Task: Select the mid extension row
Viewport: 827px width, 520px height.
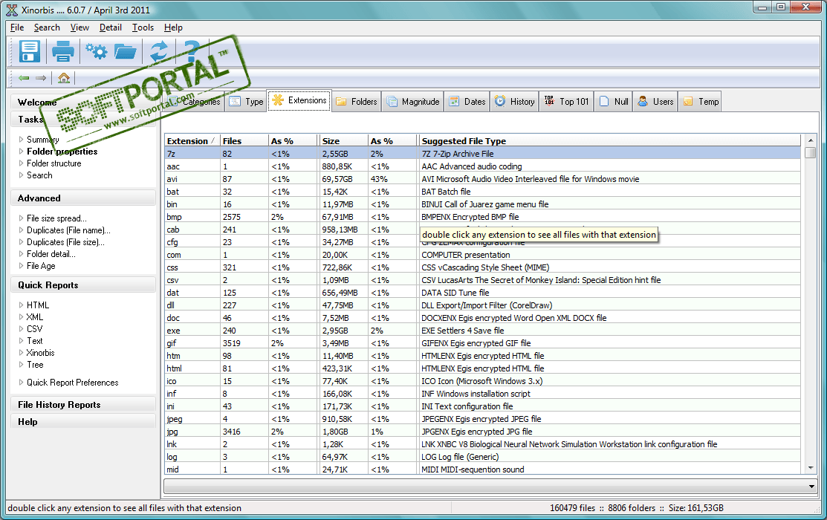Action: [482, 469]
